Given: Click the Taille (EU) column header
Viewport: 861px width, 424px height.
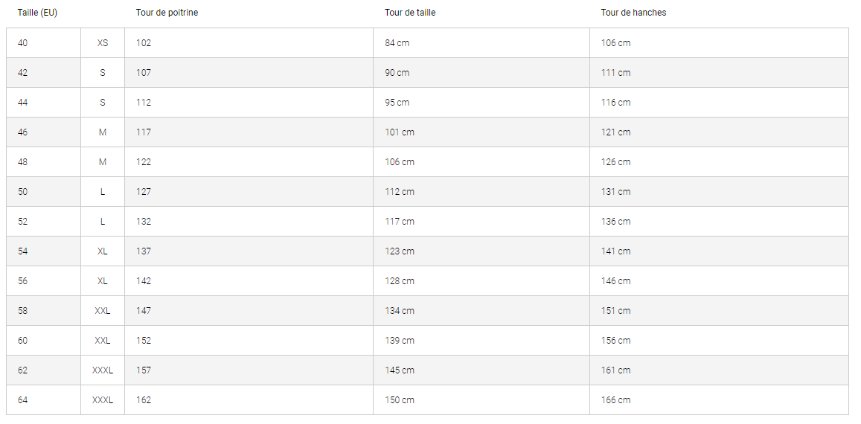Looking at the screenshot, I should tap(37, 13).
